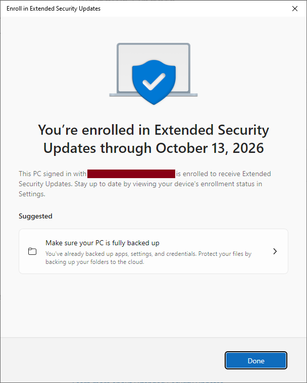307x383 pixels.
Task: Click the "Suggested" section label
Action: pos(35,216)
